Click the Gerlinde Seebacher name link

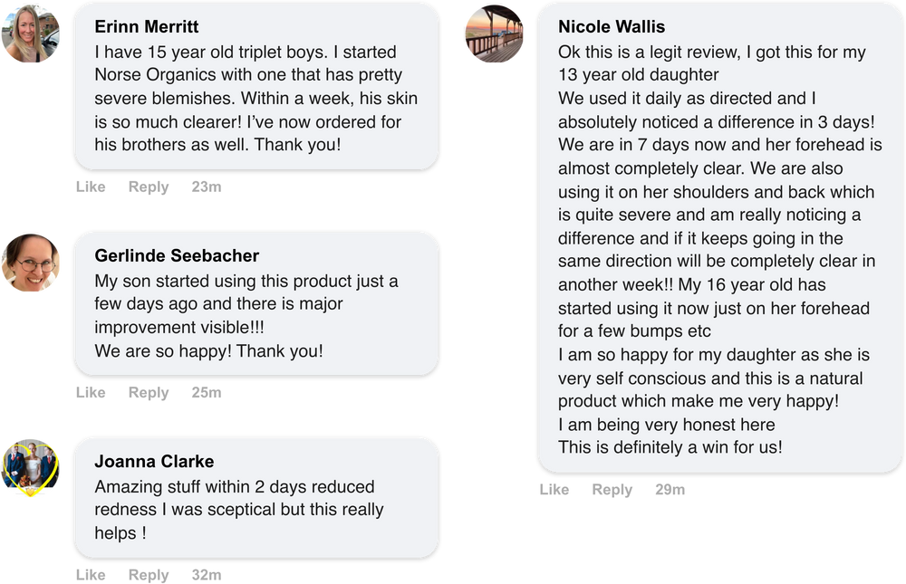[x=177, y=256]
